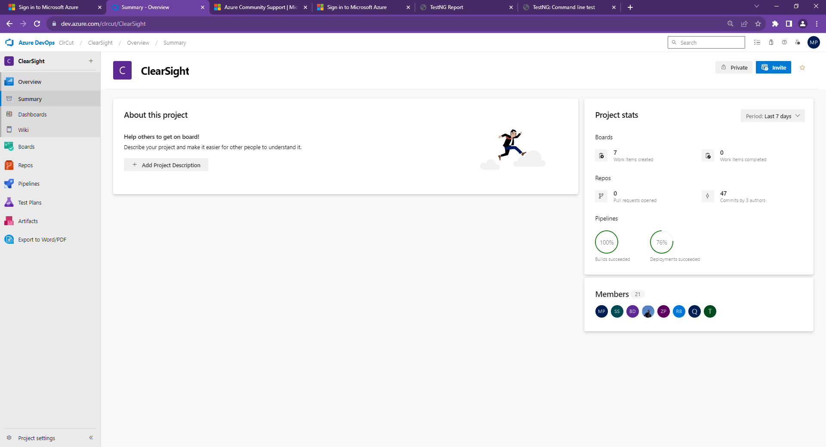Click the Private visibility button
This screenshot has height=447, width=826.
click(734, 67)
